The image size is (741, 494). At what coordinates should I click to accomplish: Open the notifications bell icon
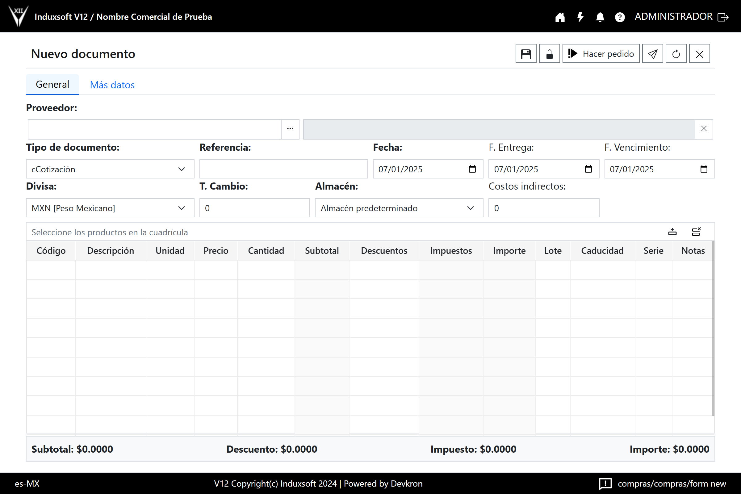pos(600,17)
